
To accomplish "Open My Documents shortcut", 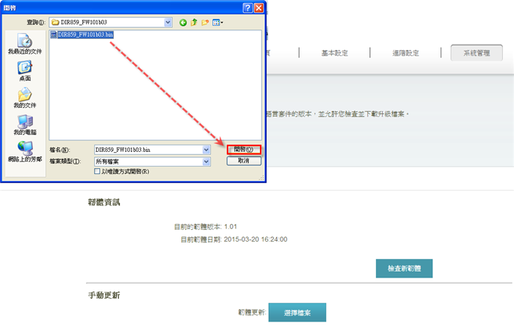I will point(25,97).
